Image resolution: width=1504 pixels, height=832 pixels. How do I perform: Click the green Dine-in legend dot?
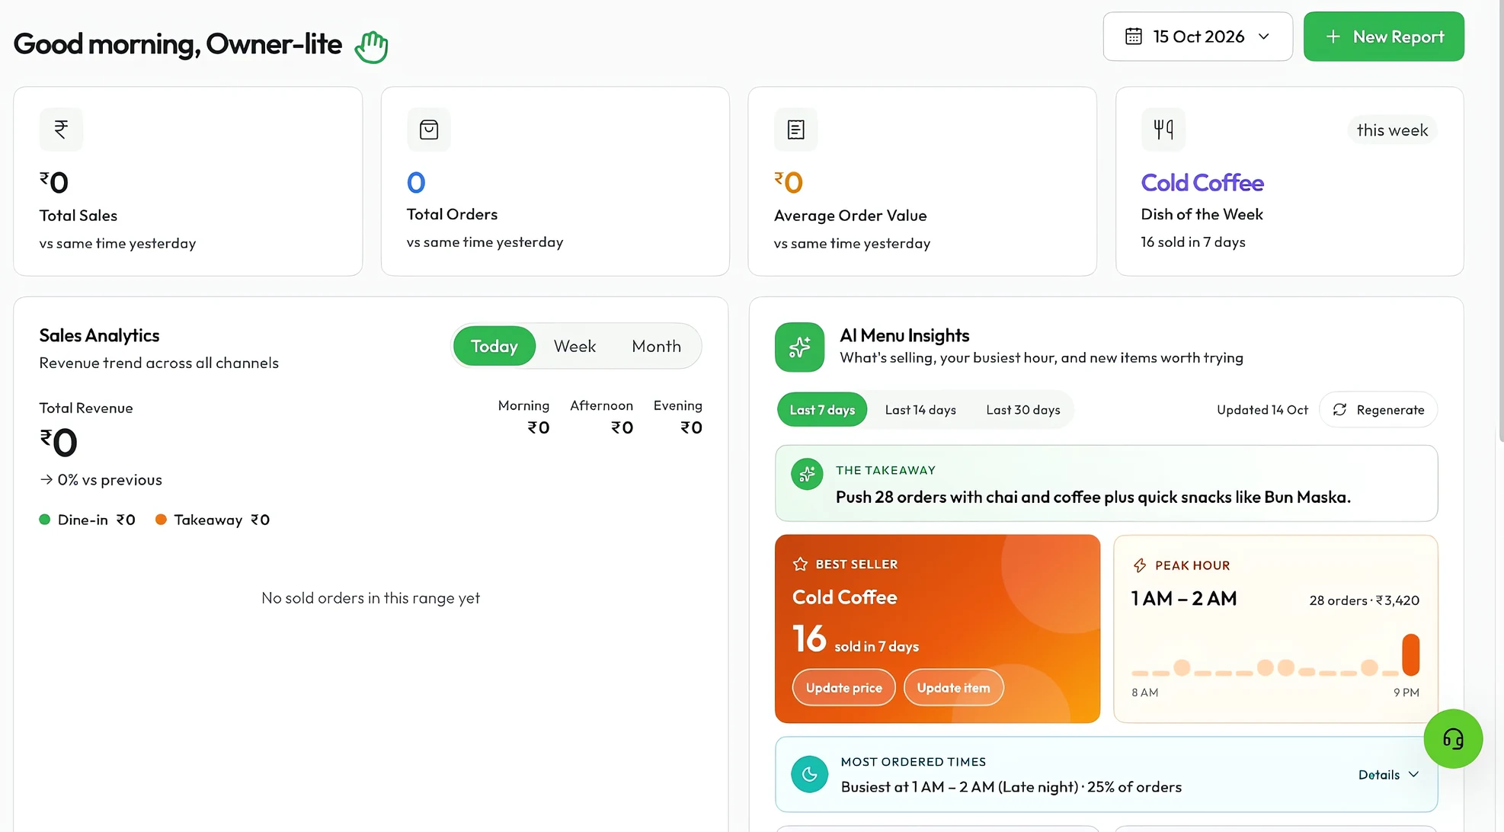(44, 520)
